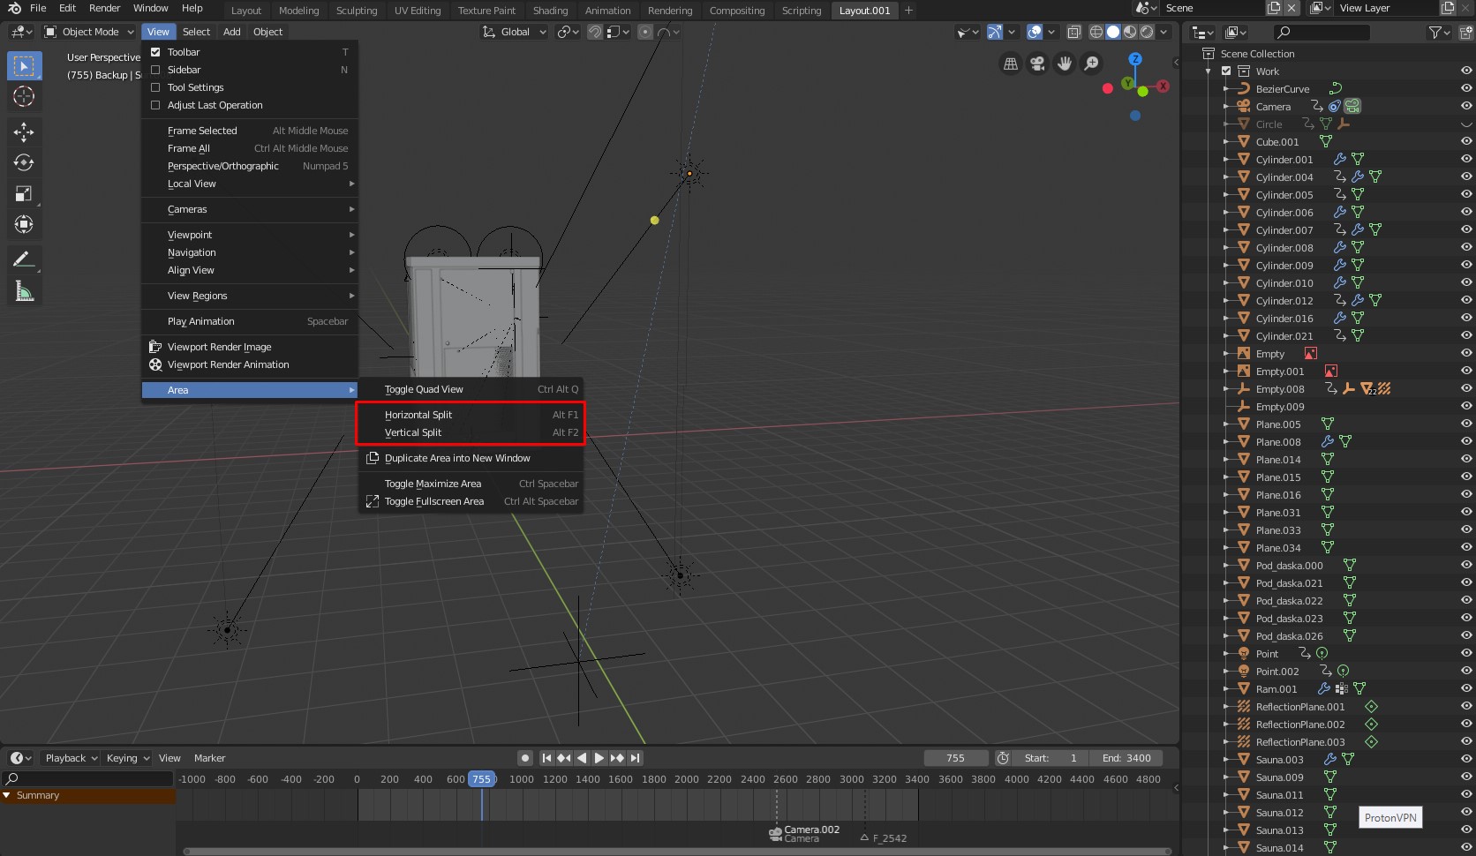
Task: Activate the Scale tool
Action: tap(24, 193)
